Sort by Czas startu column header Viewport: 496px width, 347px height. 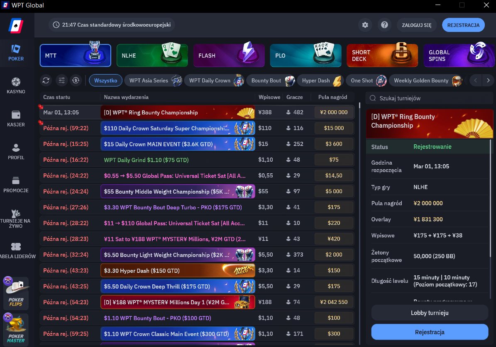[56, 97]
